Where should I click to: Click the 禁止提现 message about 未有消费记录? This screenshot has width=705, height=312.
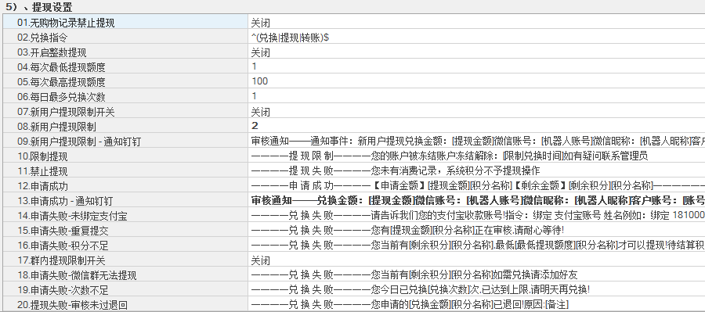tap(396, 170)
